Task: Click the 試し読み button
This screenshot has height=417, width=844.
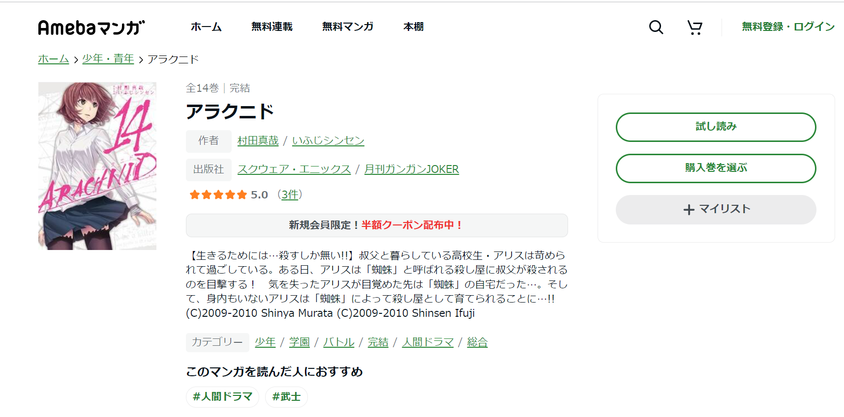Action: pos(716,127)
